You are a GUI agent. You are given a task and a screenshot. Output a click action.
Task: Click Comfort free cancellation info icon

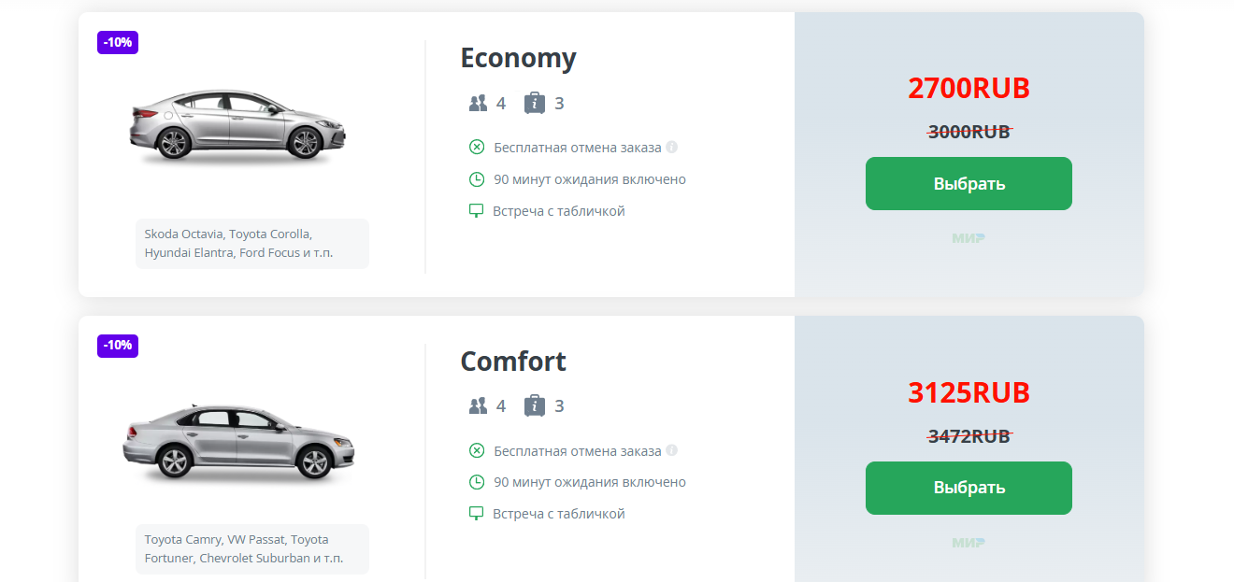coord(671,450)
